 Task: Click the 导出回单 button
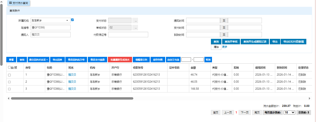57,60
